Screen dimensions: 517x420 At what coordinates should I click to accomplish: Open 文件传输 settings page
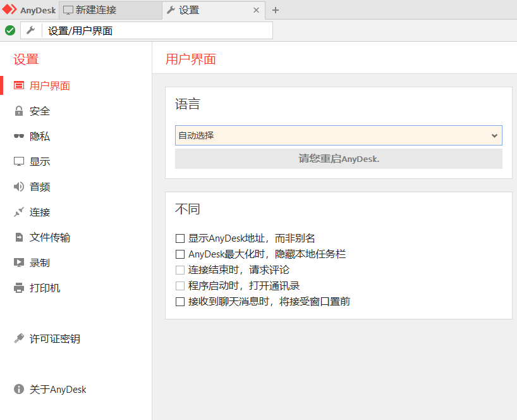point(49,237)
